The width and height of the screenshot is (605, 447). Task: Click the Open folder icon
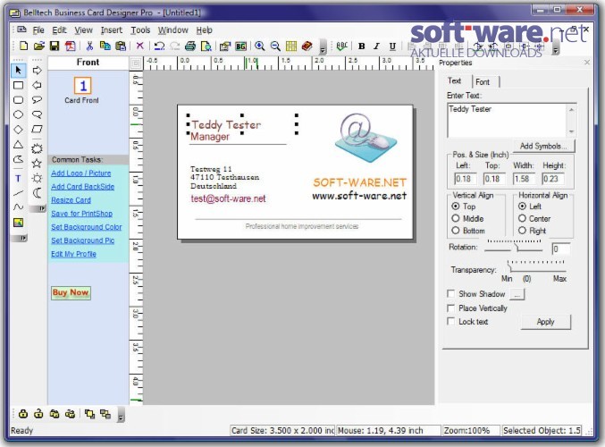click(x=39, y=46)
